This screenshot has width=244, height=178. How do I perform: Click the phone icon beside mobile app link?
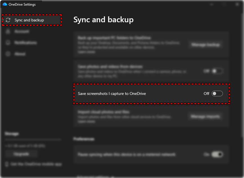point(7,164)
